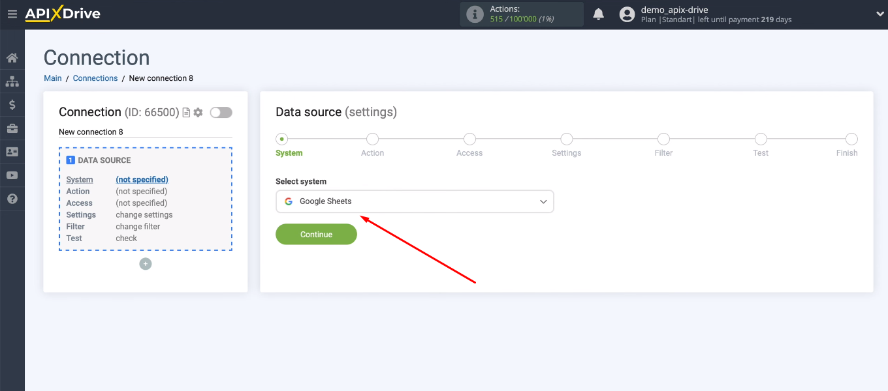Click the System (not specified) link
The width and height of the screenshot is (888, 391).
[142, 180]
